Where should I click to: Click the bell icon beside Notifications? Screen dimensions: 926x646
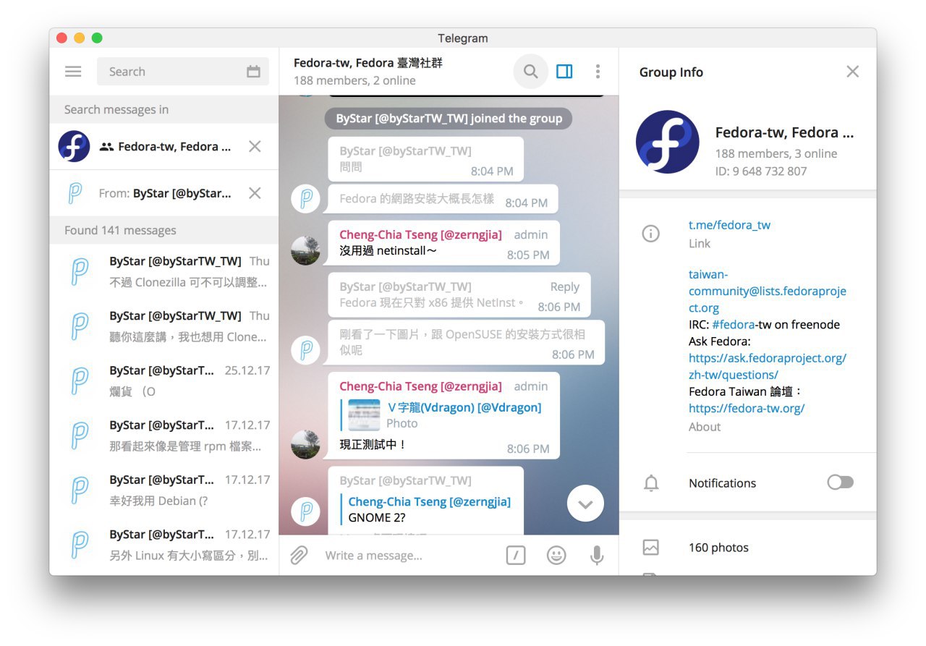click(x=651, y=483)
